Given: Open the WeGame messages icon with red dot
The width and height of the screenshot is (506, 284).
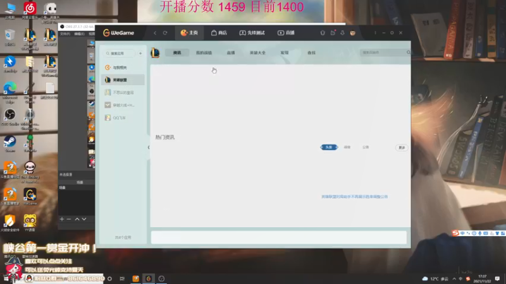Looking at the screenshot, I should (333, 33).
